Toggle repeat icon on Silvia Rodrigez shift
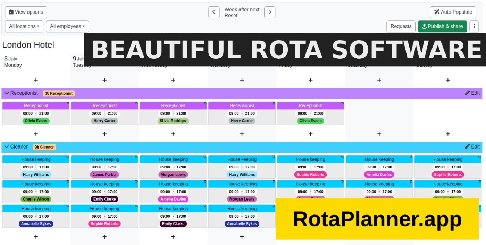This screenshot has width=486, height=245. (205, 103)
